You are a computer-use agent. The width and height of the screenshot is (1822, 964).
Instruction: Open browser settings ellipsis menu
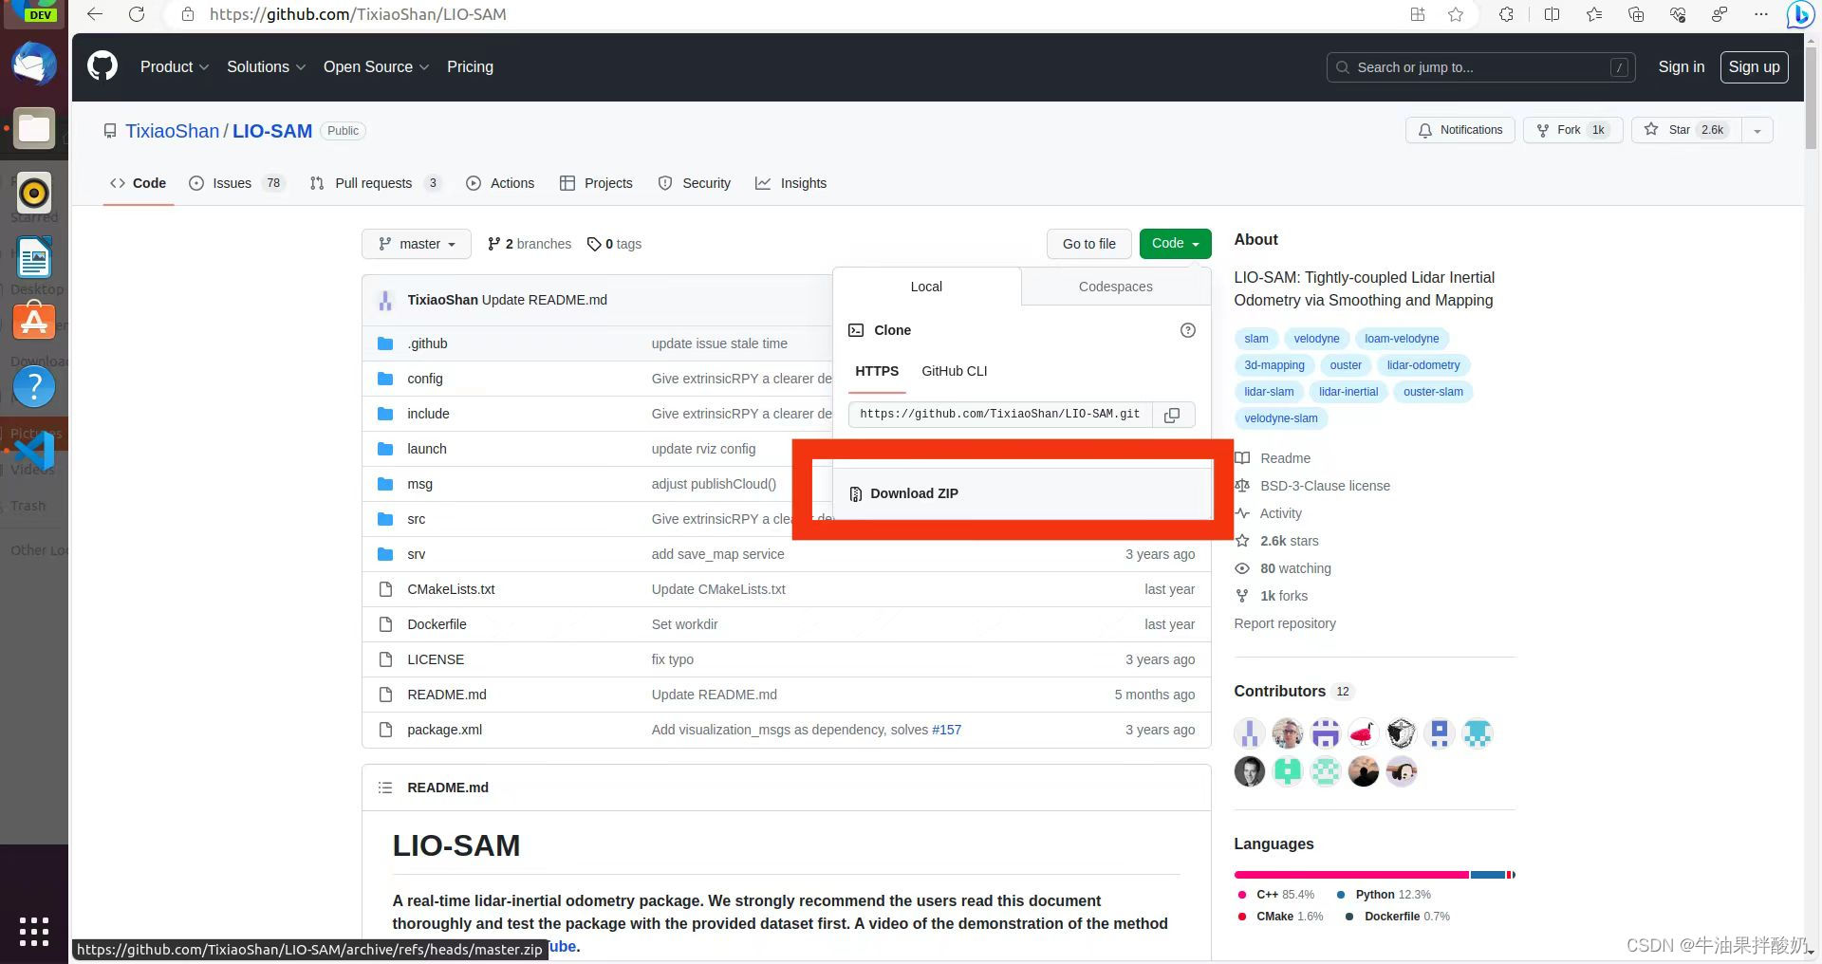[1760, 14]
